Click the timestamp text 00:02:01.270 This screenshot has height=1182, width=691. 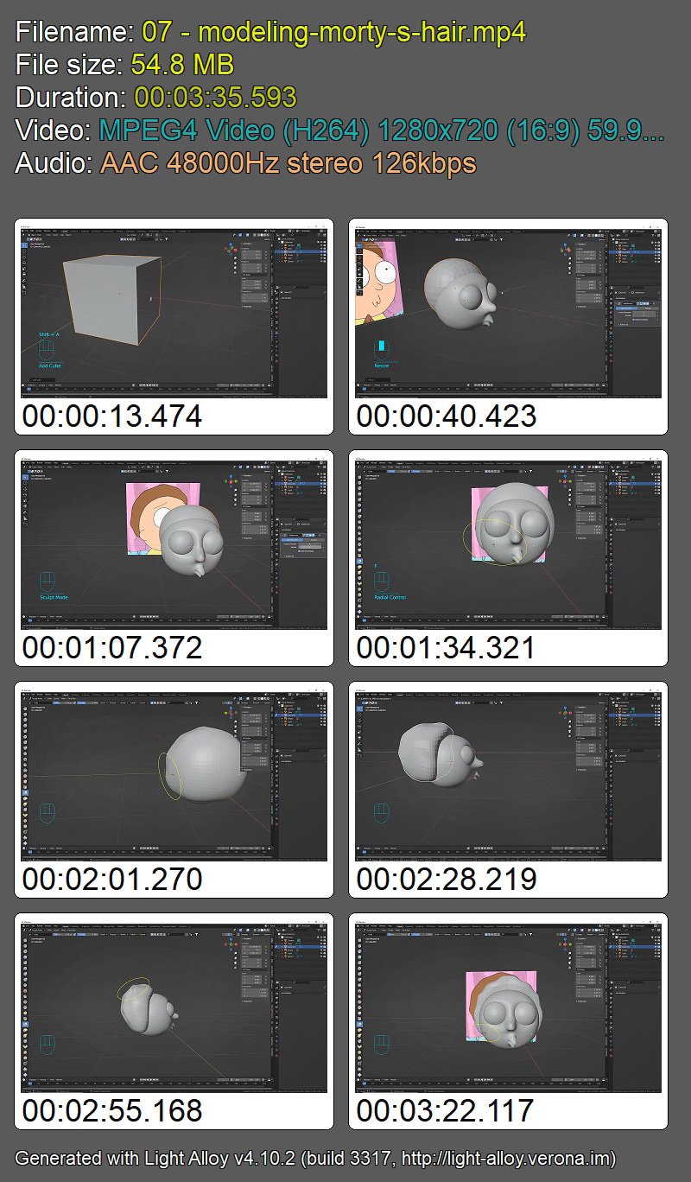[x=112, y=880]
